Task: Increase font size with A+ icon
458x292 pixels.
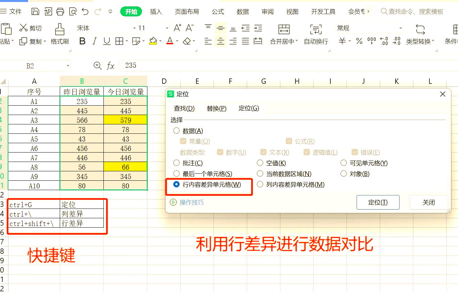Action: 178,28
